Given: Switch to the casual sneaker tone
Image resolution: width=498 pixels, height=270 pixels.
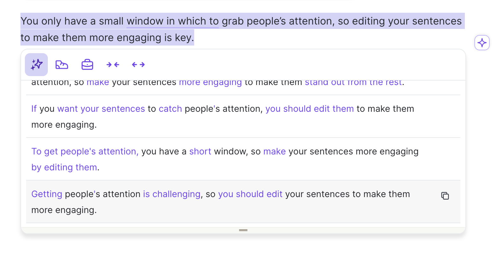Looking at the screenshot, I should (62, 65).
